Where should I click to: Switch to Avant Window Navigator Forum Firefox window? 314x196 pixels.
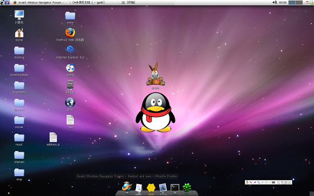click(38, 3)
